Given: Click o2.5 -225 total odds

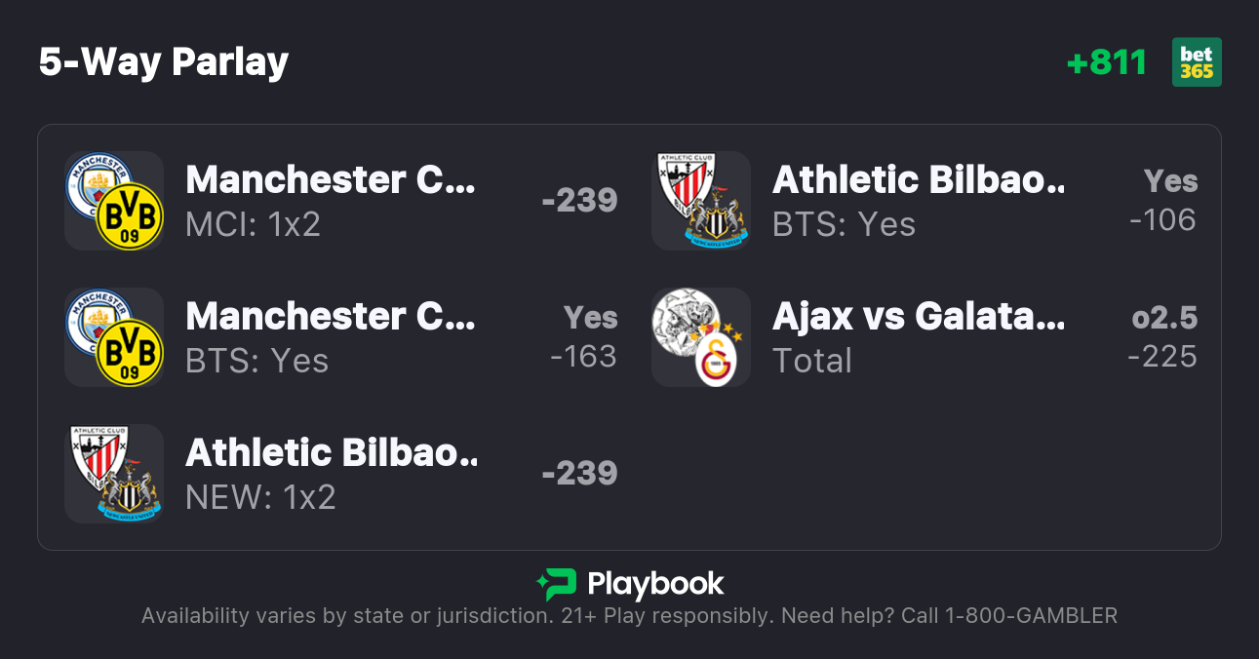Looking at the screenshot, I should (1163, 337).
